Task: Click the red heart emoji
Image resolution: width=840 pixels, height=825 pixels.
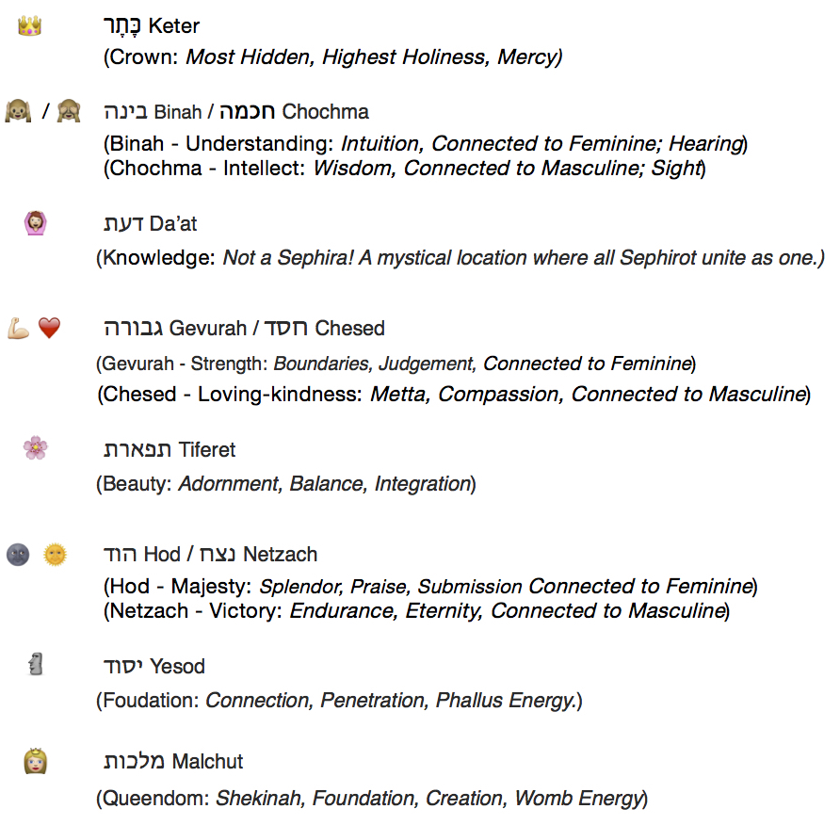Action: tap(49, 328)
